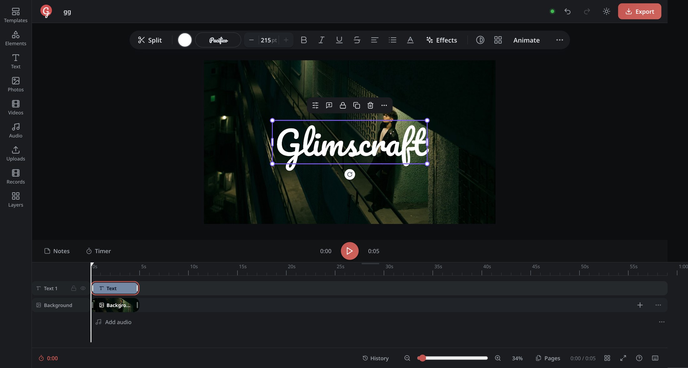Open the Records panel

tap(16, 177)
